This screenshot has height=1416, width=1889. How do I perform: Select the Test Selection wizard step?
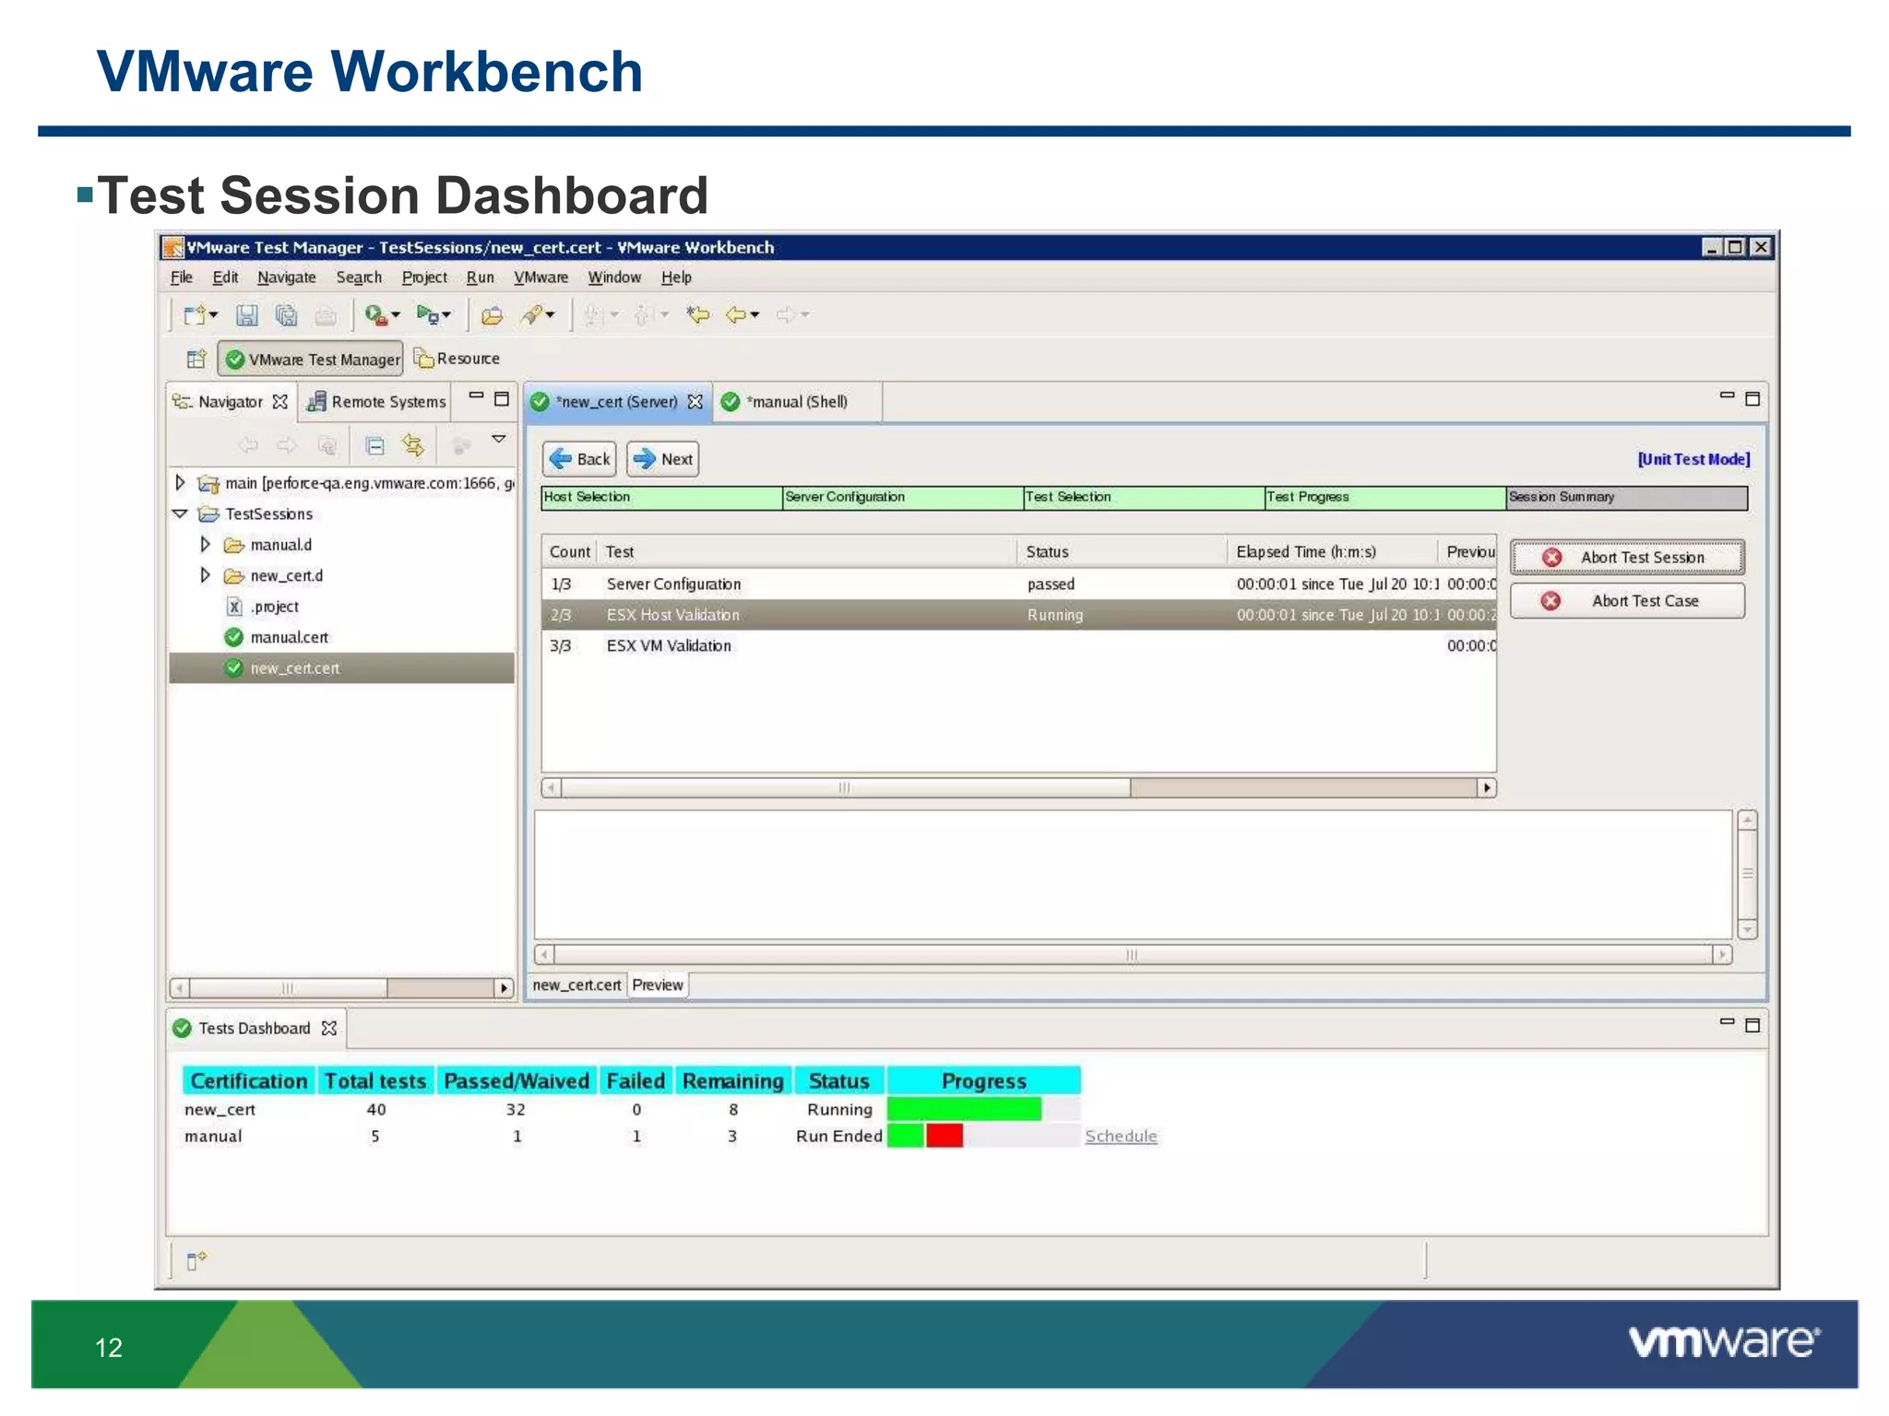pyautogui.click(x=1144, y=498)
